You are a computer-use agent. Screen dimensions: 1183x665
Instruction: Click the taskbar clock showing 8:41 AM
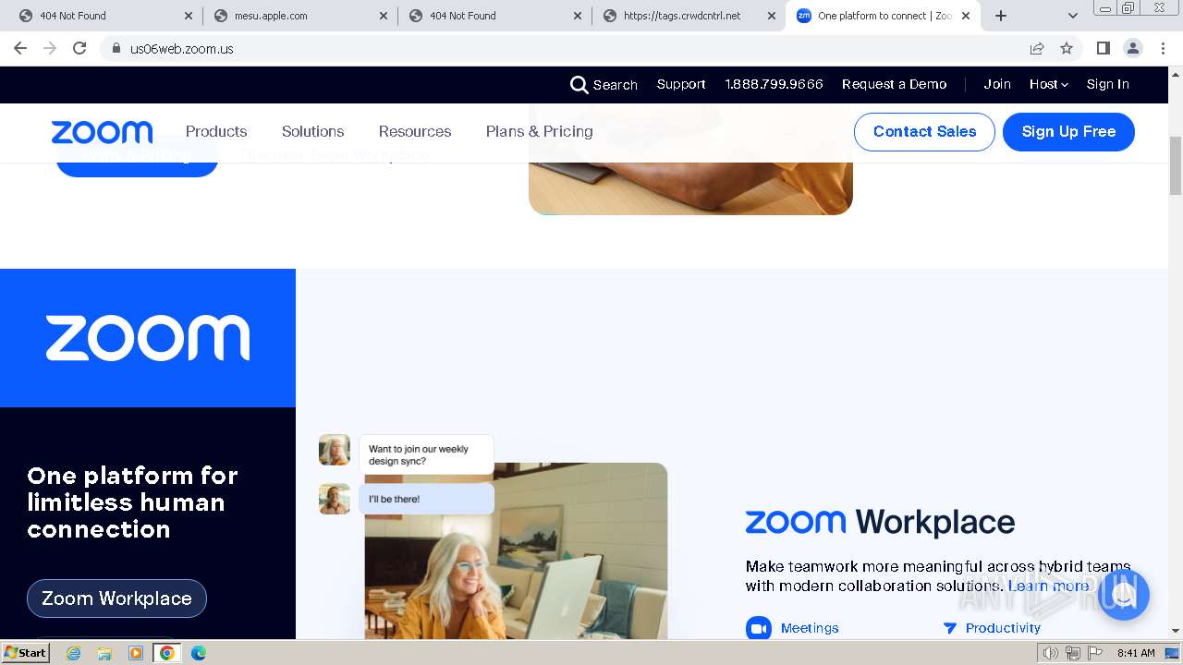[1136, 653]
